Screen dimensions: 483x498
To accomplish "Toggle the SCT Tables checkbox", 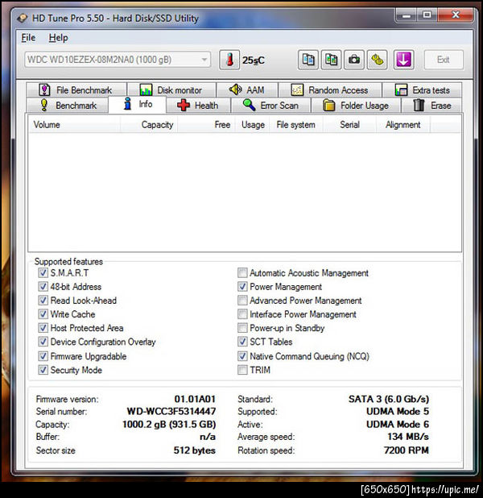I will point(242,342).
